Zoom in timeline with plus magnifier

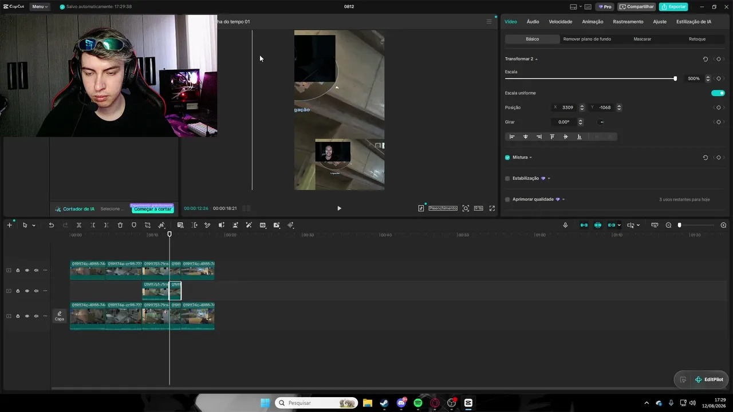(x=723, y=225)
